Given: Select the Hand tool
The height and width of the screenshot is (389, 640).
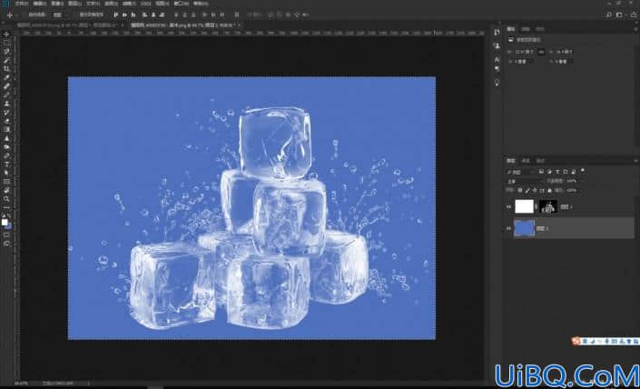Looking at the screenshot, I should click(6, 190).
